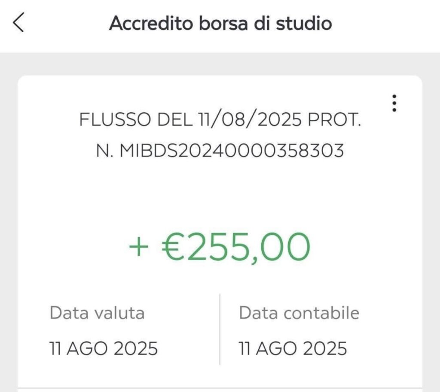Tap the word 'Accredito' in the page title
The height and width of the screenshot is (392, 440).
(x=151, y=23)
